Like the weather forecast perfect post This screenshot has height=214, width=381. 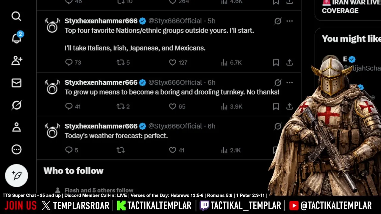click(173, 150)
